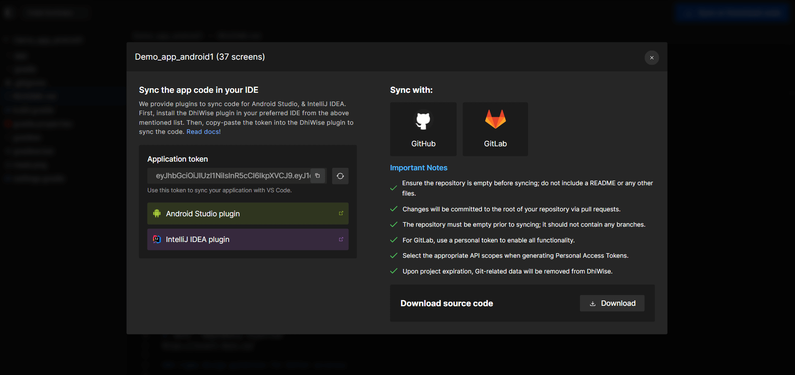This screenshot has height=375, width=795.
Task: Click the IntelliJ IDEA logo icon
Action: 157,239
